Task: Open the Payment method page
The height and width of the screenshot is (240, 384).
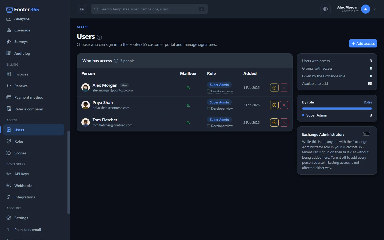Action: (34, 97)
